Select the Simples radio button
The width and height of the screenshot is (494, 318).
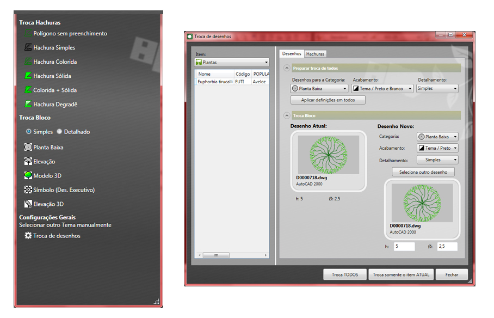(28, 132)
